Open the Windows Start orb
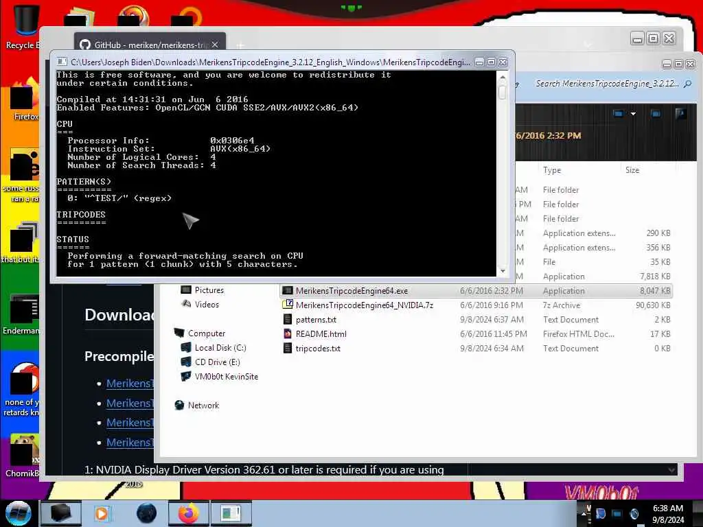 point(18,513)
